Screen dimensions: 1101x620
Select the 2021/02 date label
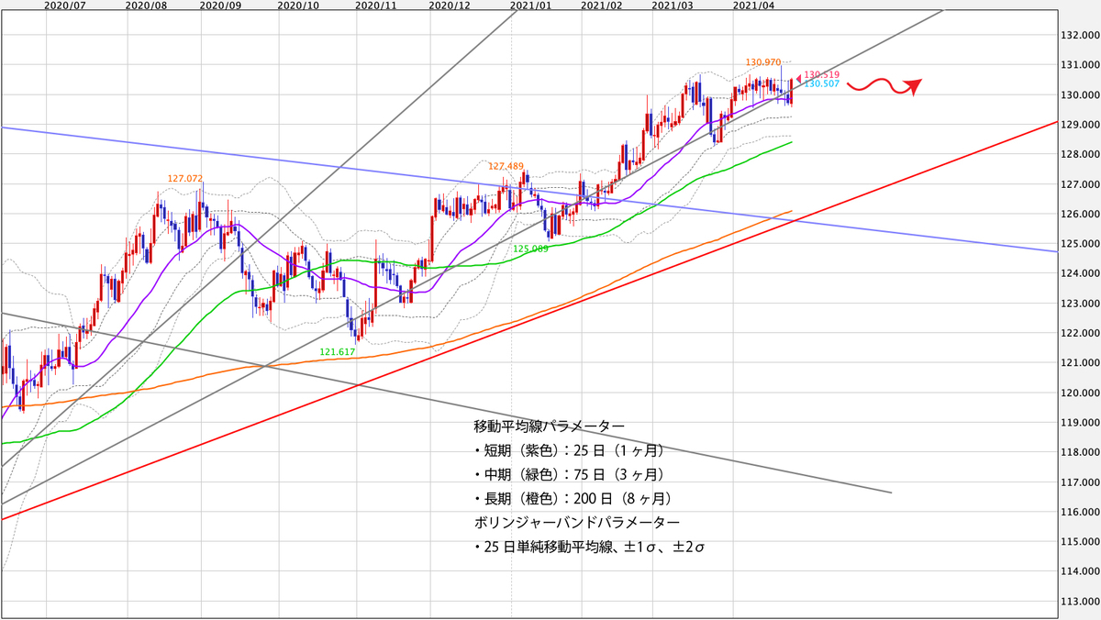602,6
